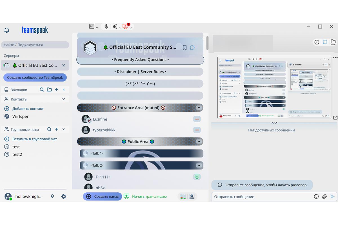Viewport: 338px width, 225px height.
Task: Open server info with the info icon
Action: (x=317, y=42)
